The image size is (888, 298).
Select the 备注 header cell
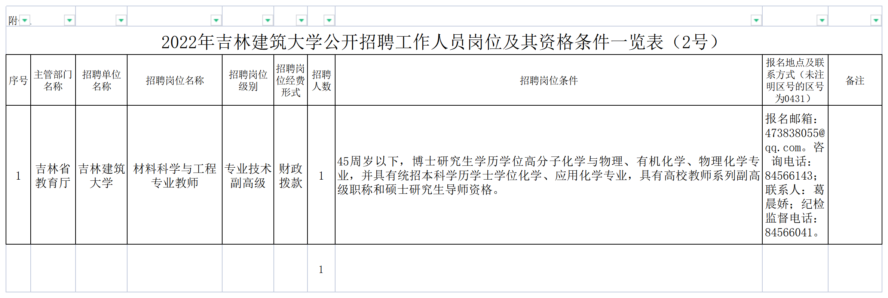click(855, 80)
